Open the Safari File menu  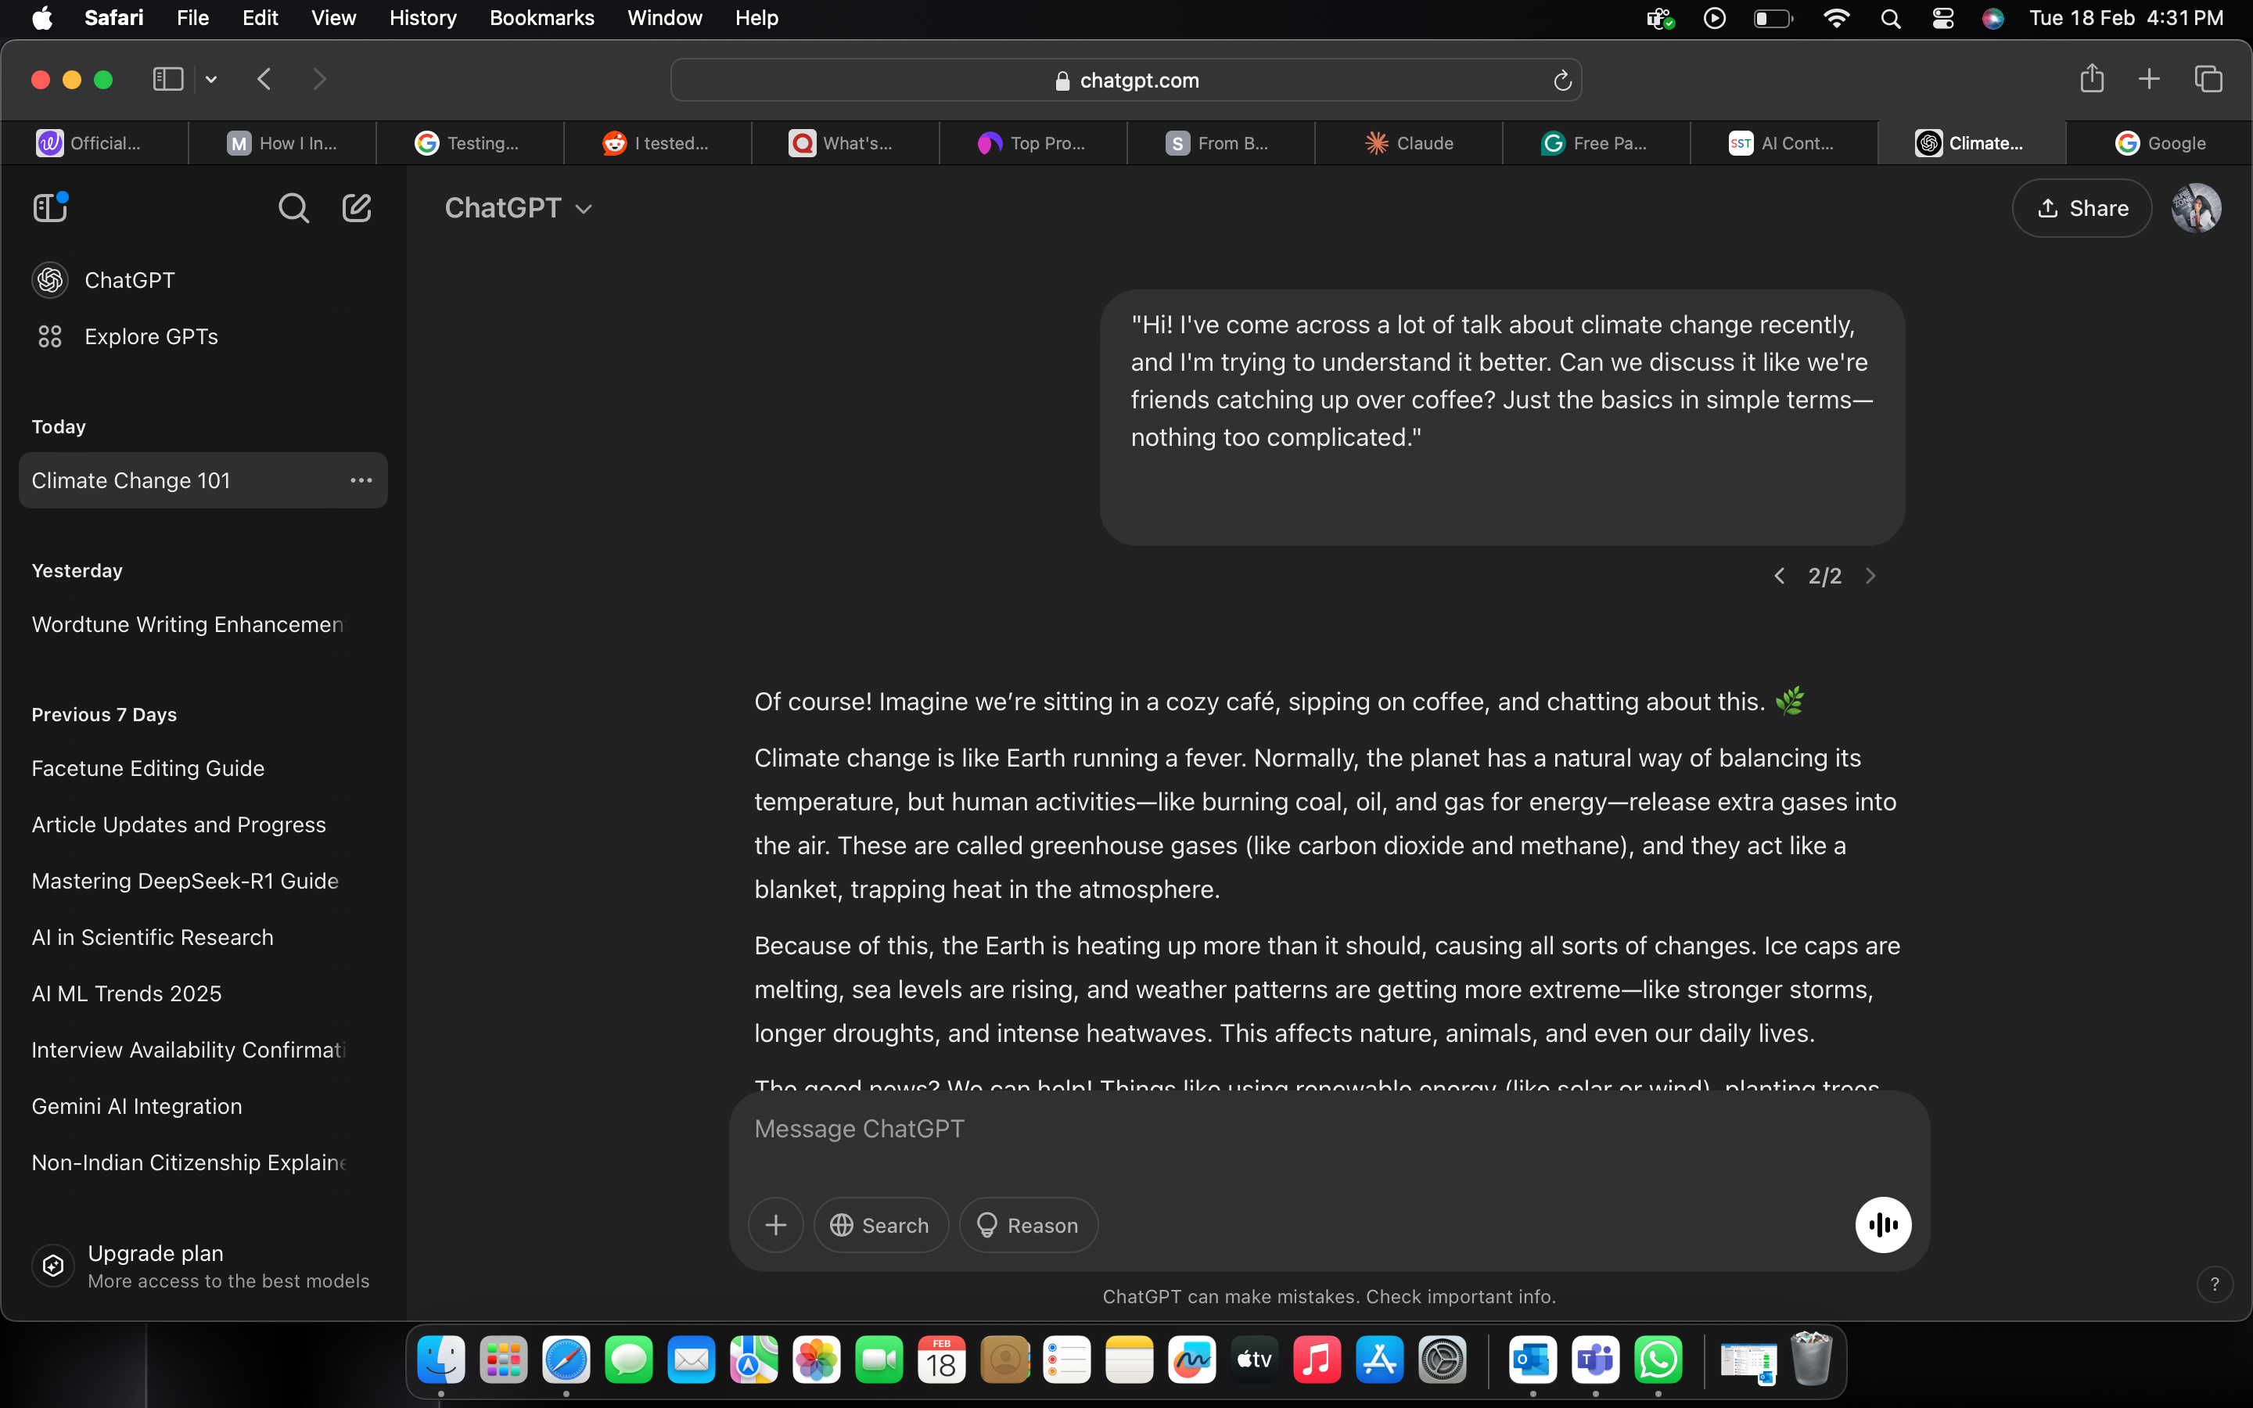coord(192,19)
